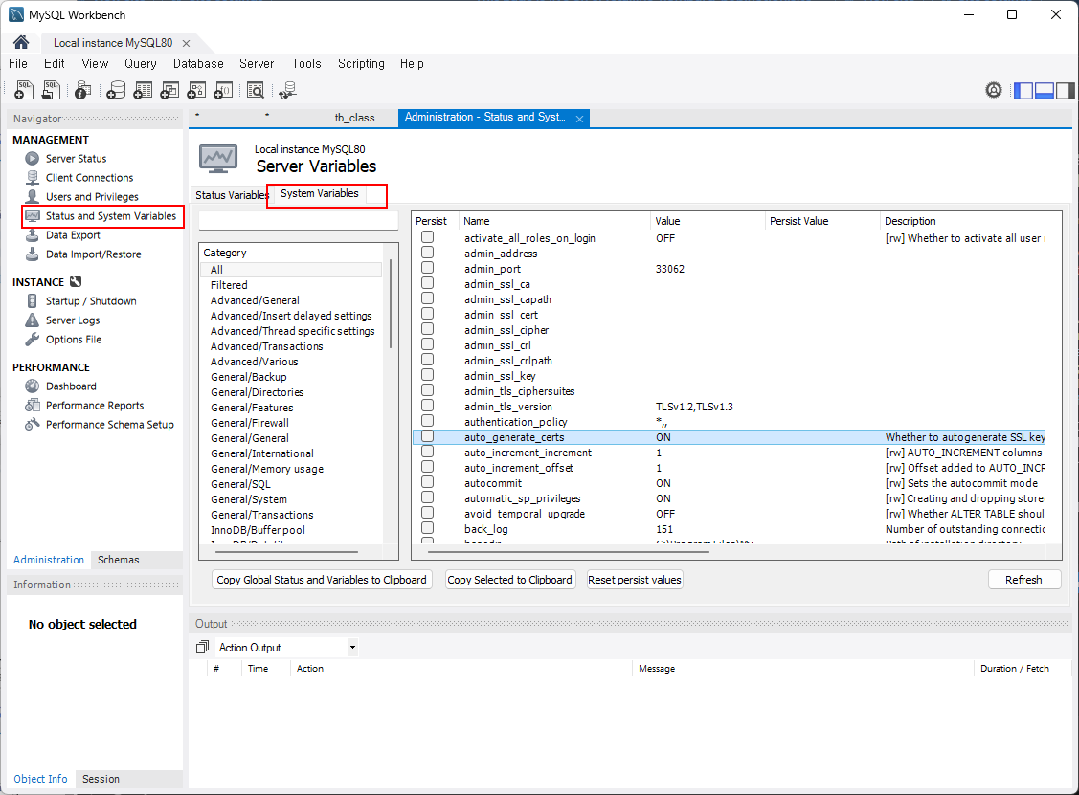1079x795 pixels.
Task: Select the Advanced/Transactions category
Action: tap(267, 346)
